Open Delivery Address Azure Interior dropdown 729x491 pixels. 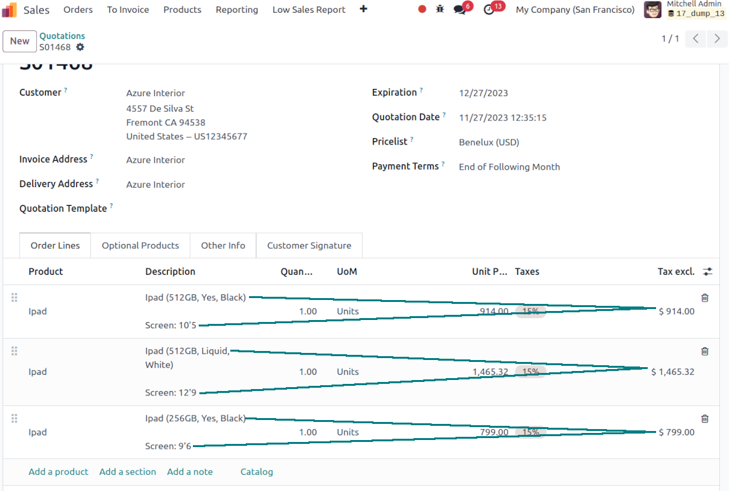click(155, 185)
